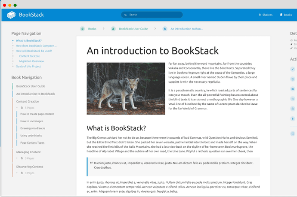The width and height of the screenshot is (297, 197).
Task: Expand the 3 Pages list under Managing Content
Action: pyautogui.click(x=17, y=158)
